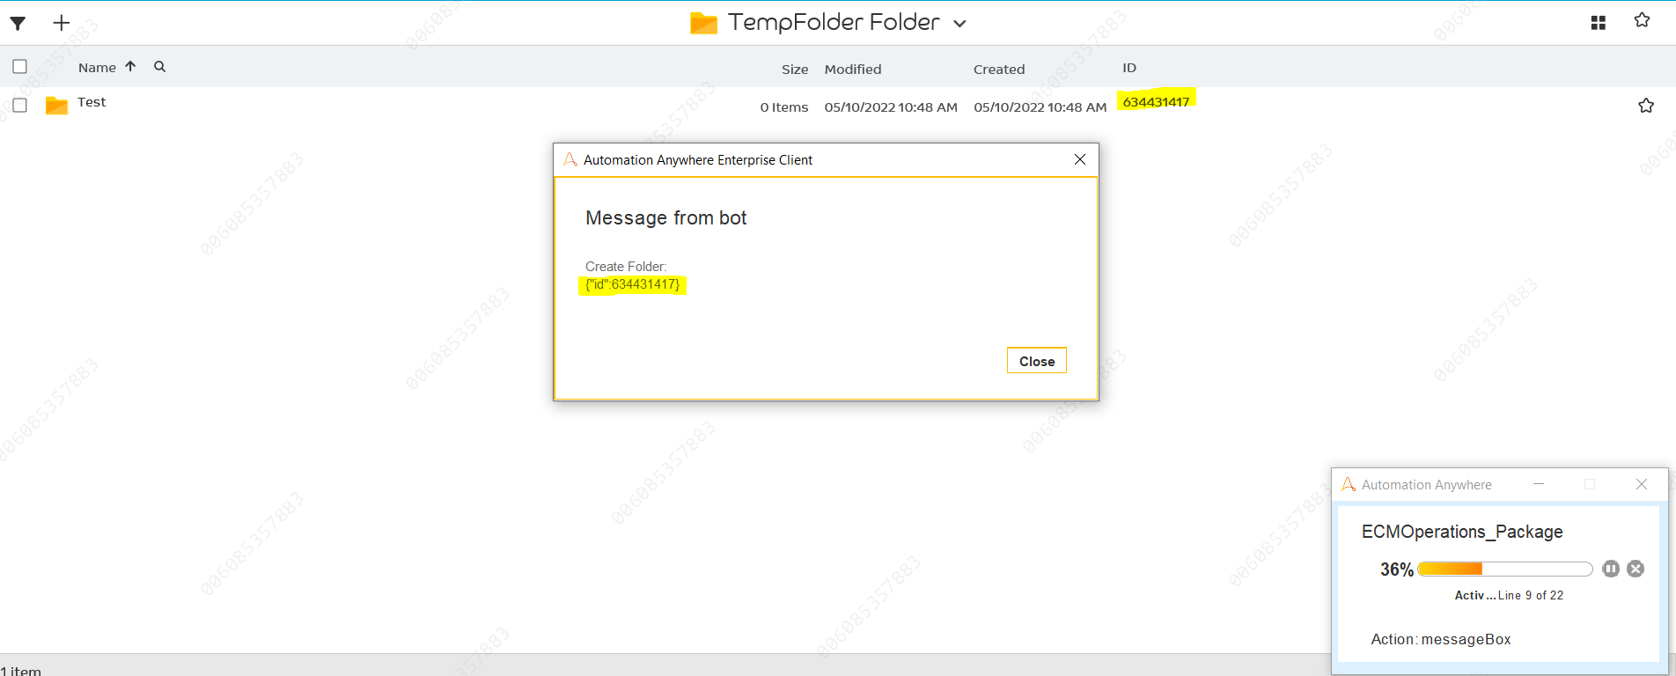Viewport: 1676px width, 676px height.
Task: Click the 'Action: messageBox' status text
Action: [1441, 640]
